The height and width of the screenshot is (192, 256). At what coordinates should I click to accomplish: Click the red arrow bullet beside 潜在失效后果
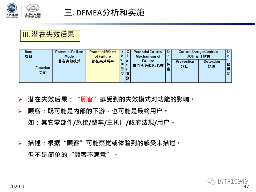click(x=20, y=99)
